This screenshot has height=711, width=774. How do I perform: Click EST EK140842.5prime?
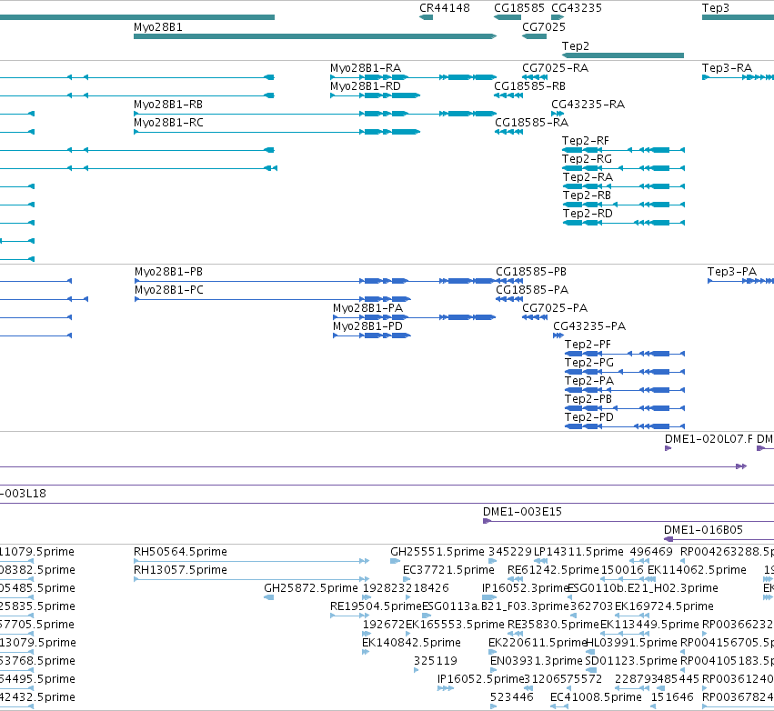366,652
